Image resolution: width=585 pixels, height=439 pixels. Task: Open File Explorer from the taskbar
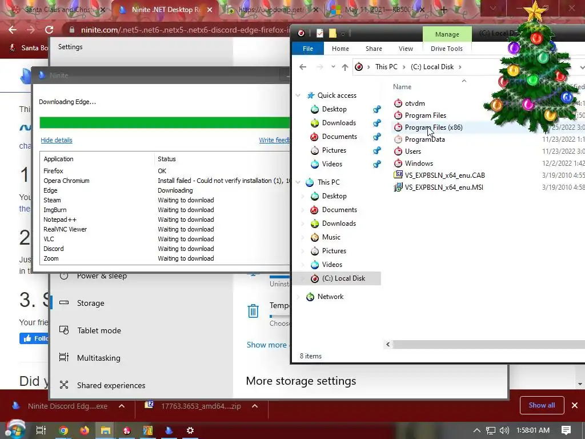(106, 430)
